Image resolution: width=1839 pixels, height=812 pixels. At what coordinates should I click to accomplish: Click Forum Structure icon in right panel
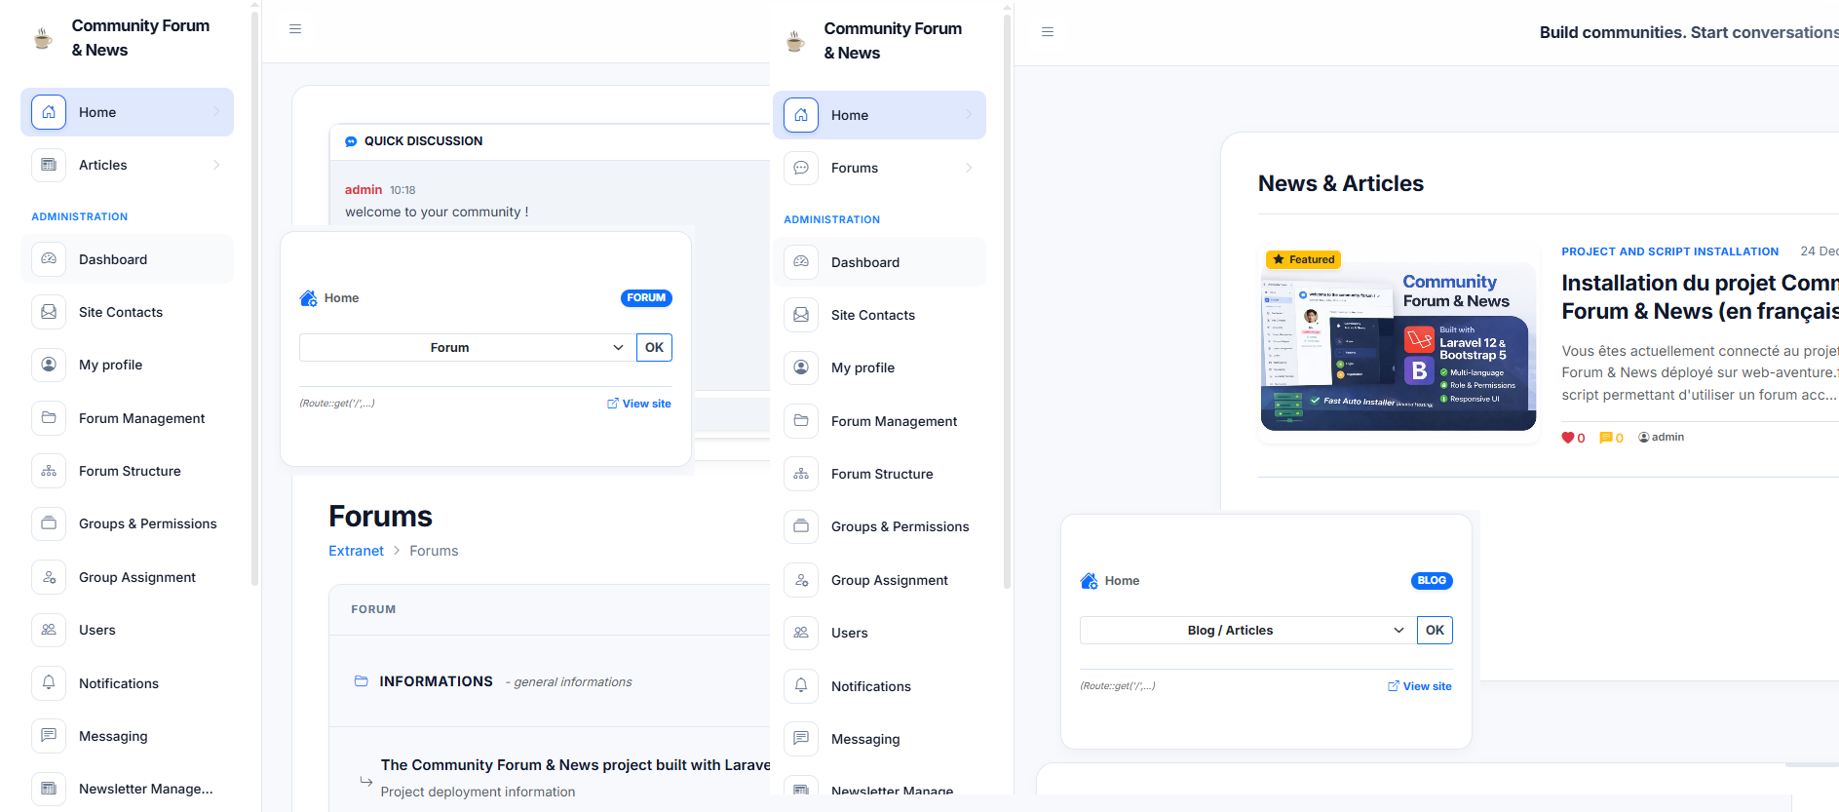[801, 474]
